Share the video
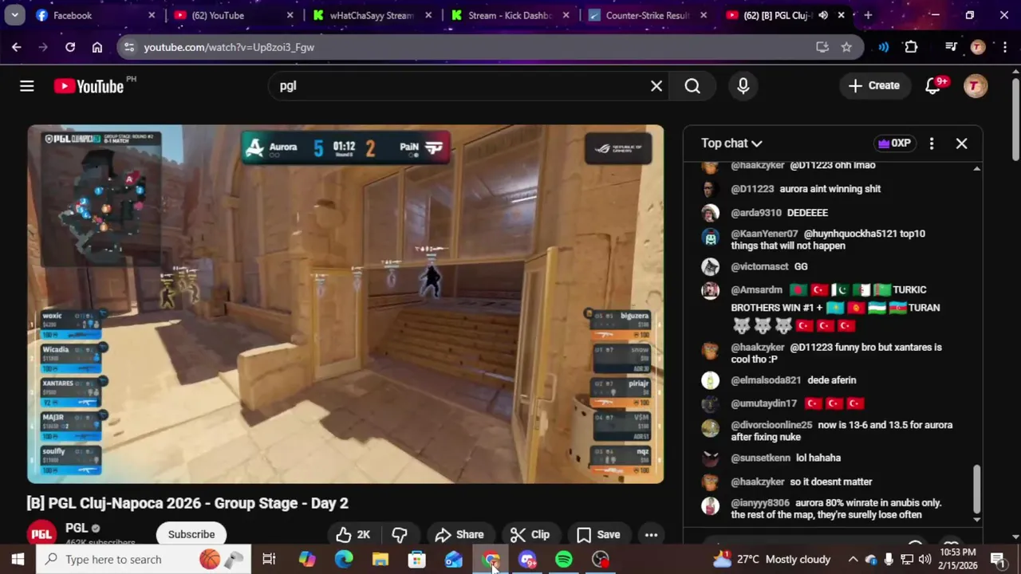The height and width of the screenshot is (574, 1021). [459, 535]
